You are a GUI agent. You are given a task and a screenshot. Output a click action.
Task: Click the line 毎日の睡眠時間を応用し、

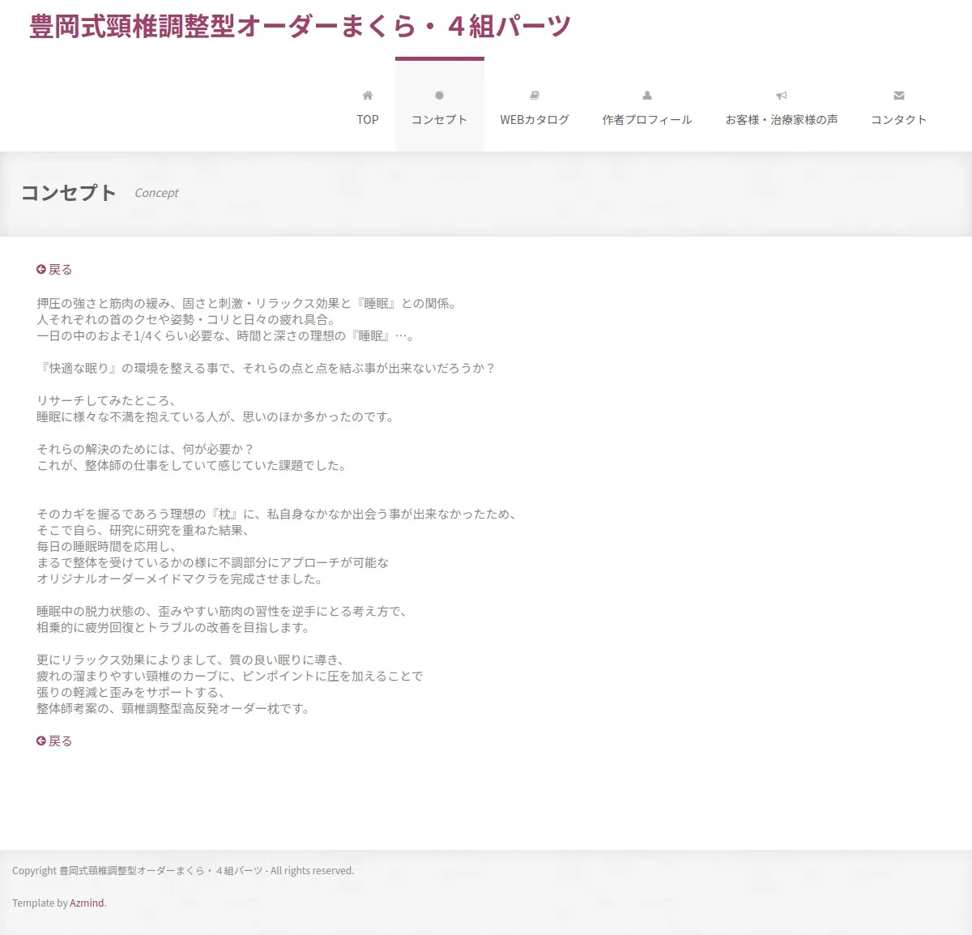click(107, 546)
